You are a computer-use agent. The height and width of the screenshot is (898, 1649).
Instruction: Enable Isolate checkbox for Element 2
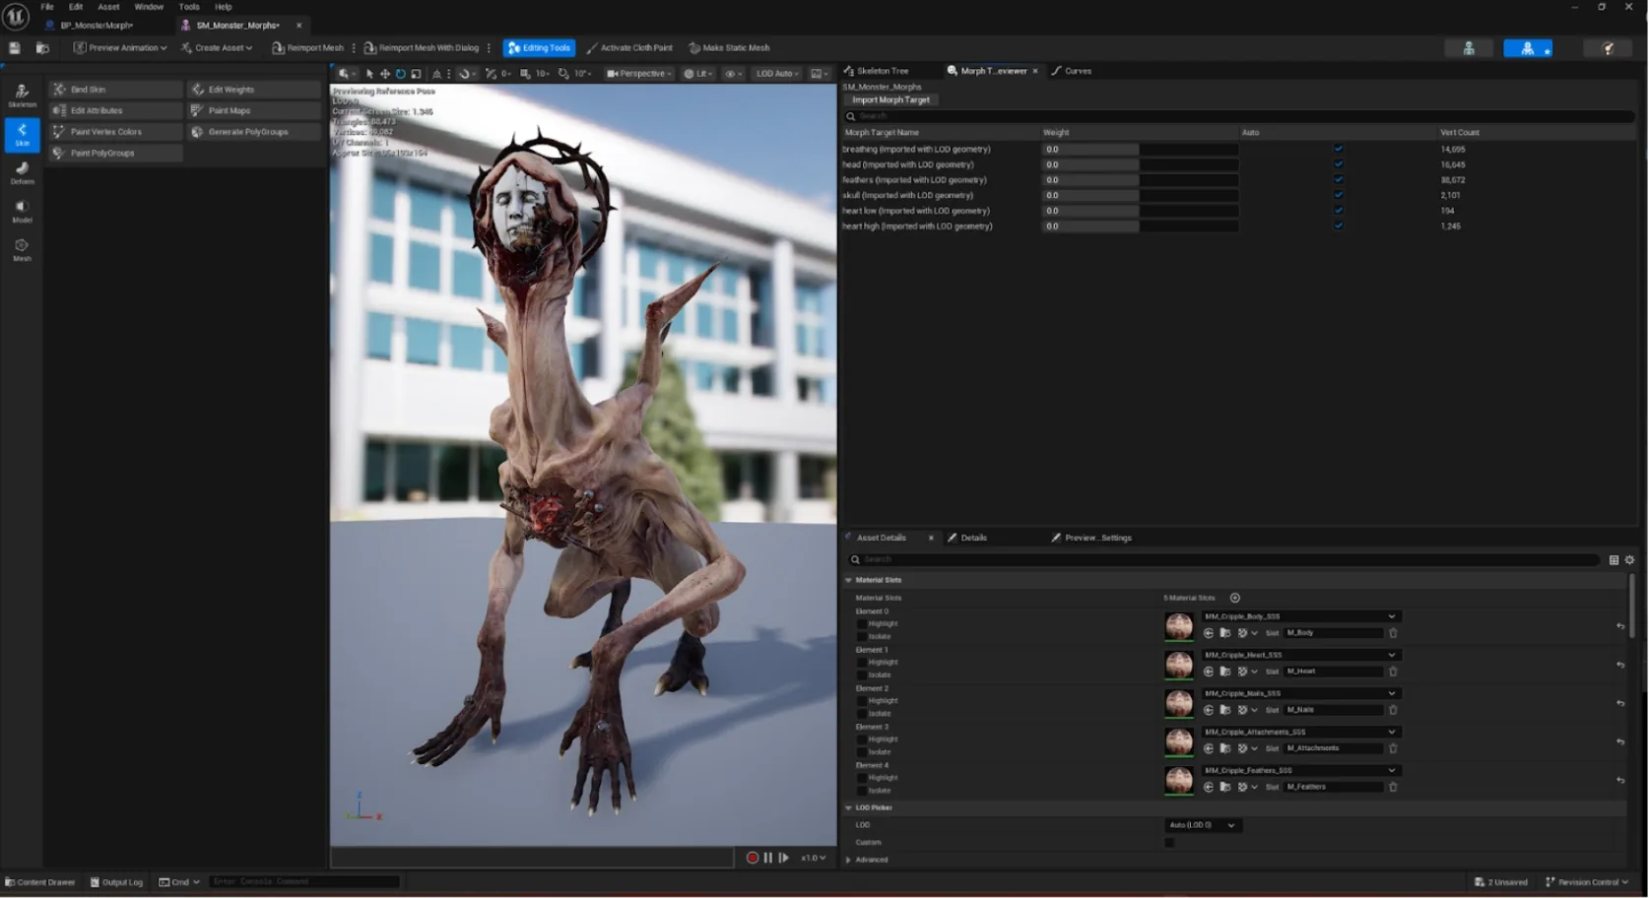pos(862,714)
